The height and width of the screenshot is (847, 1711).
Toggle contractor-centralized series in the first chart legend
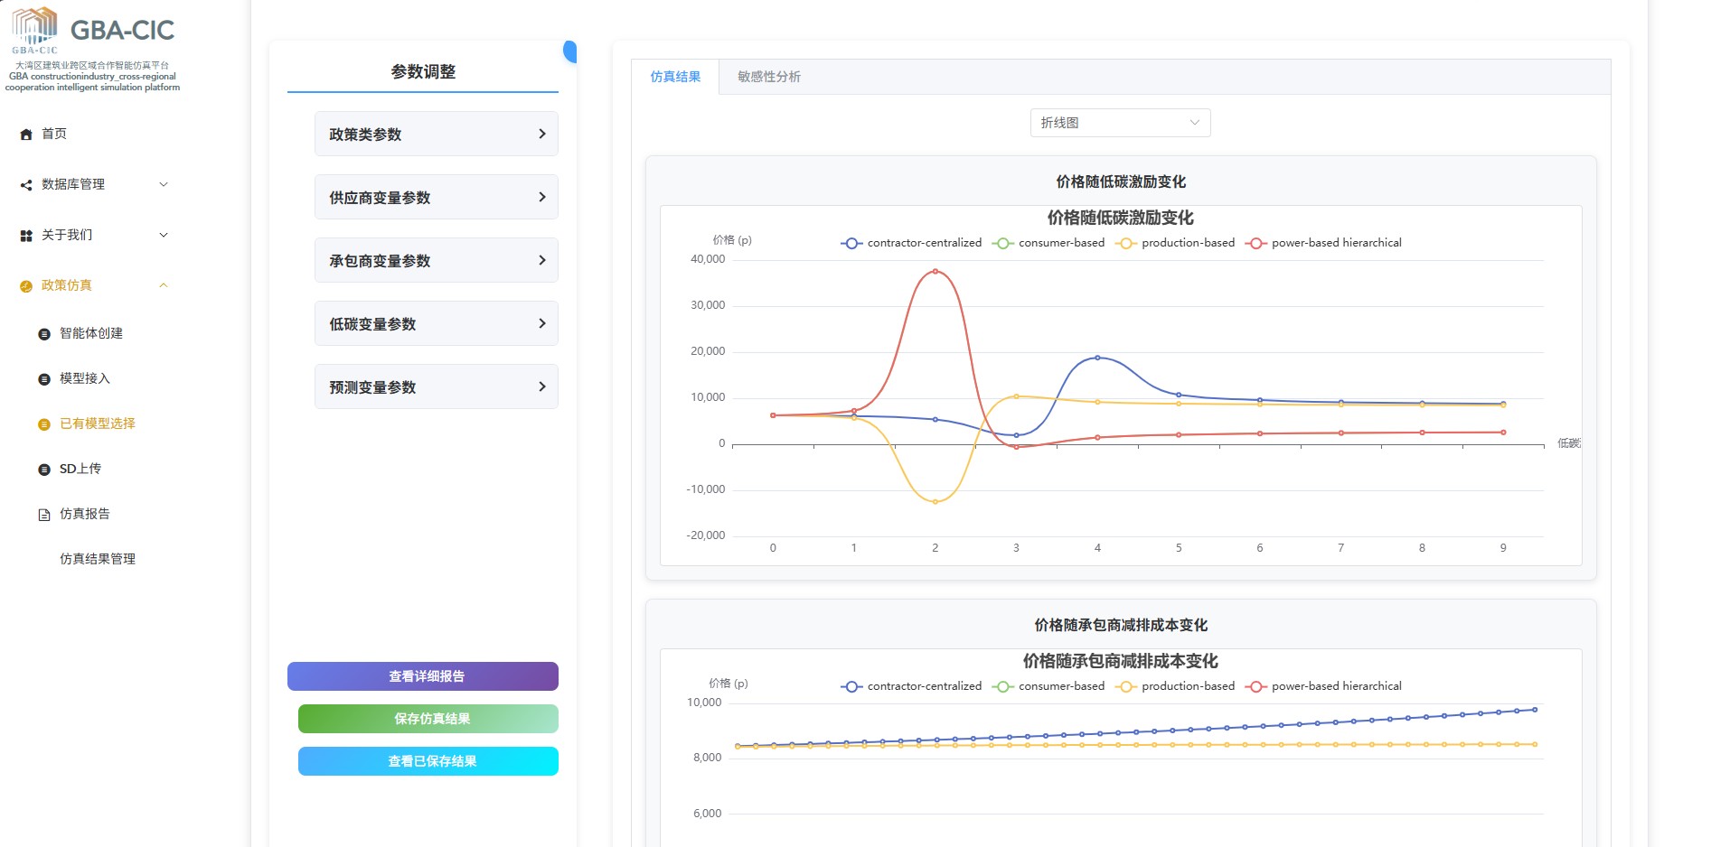pyautogui.click(x=911, y=243)
